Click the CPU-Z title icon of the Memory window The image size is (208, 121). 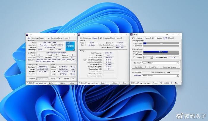79,34
